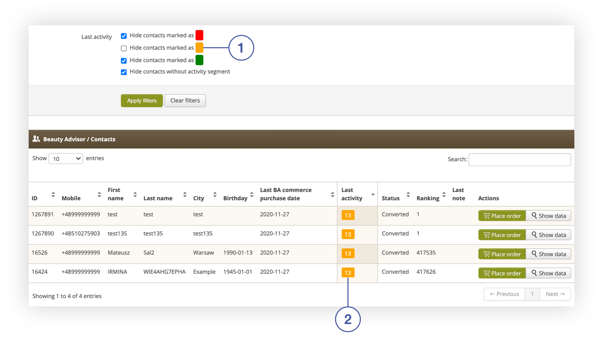Apply the selected filters

click(x=142, y=100)
